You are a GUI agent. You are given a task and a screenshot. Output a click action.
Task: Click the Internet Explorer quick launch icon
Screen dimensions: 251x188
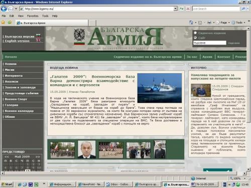pyautogui.click(x=20, y=184)
